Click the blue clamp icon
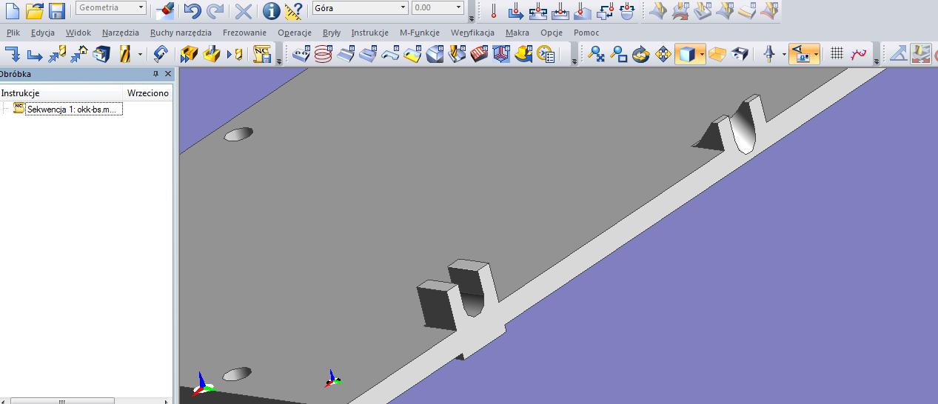 (161, 54)
